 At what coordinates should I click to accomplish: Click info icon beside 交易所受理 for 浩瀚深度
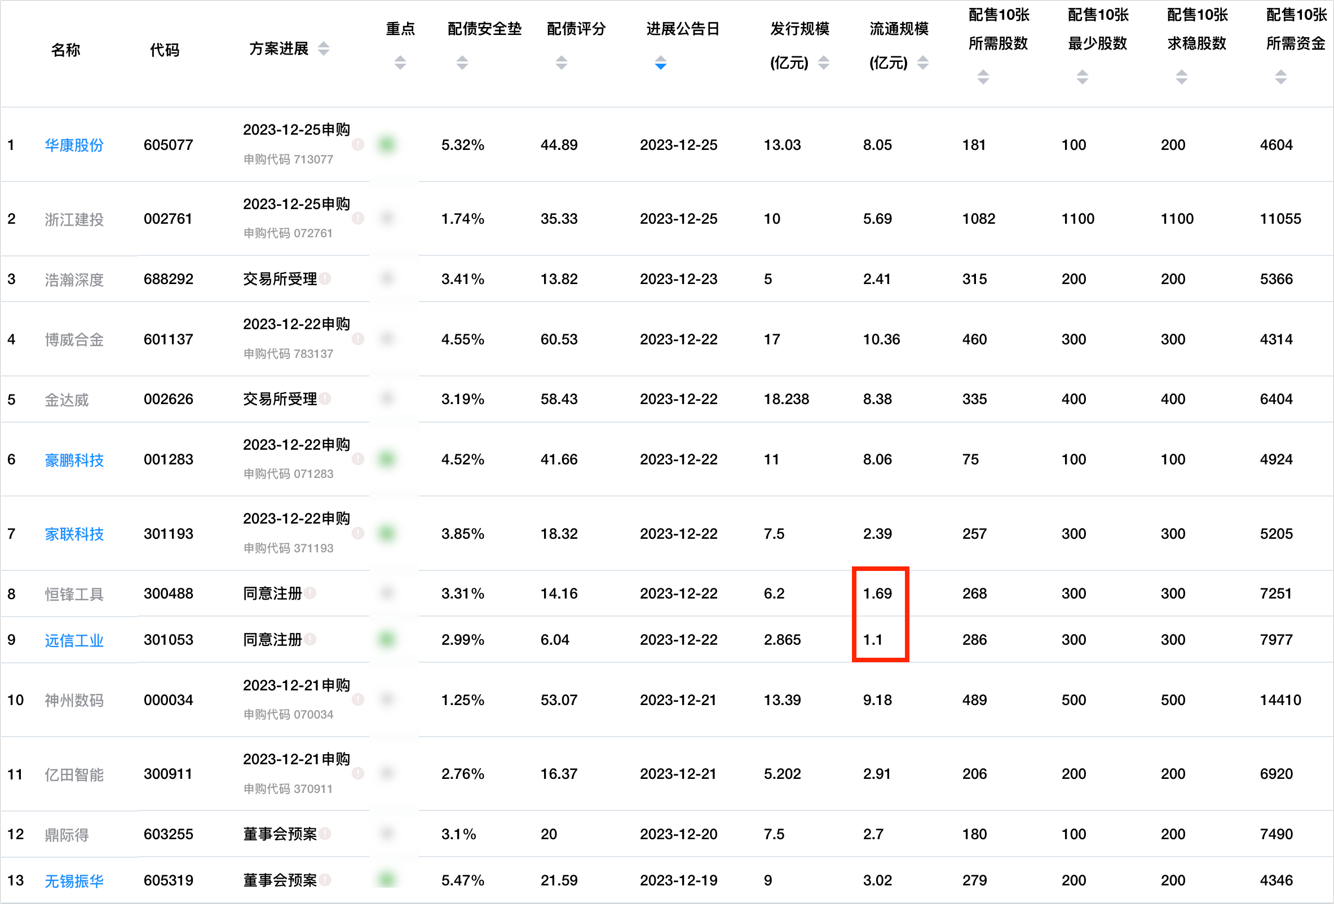pyautogui.click(x=325, y=279)
